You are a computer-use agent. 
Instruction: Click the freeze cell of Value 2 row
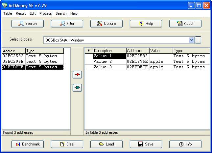89,61
